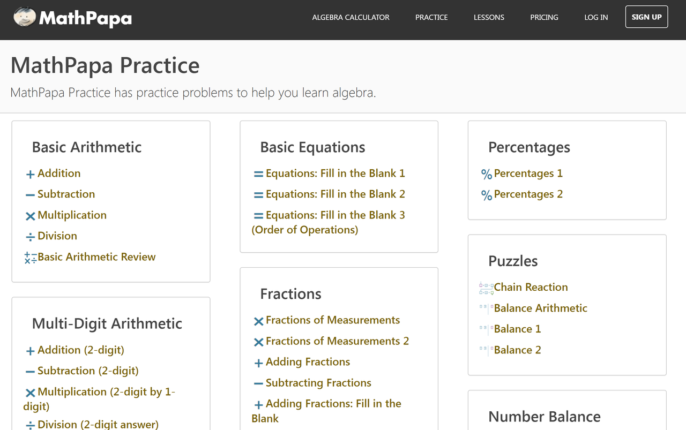Click the equals icon beside Fill in the Blank 1
Image resolution: width=686 pixels, height=430 pixels.
pos(258,174)
